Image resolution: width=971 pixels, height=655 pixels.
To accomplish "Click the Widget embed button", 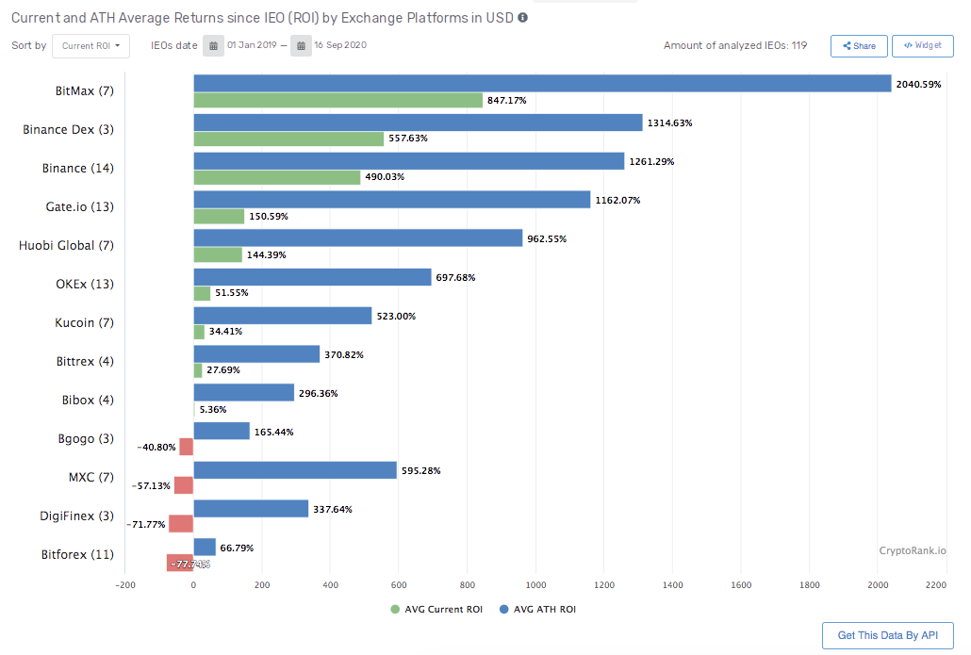I will coord(923,46).
